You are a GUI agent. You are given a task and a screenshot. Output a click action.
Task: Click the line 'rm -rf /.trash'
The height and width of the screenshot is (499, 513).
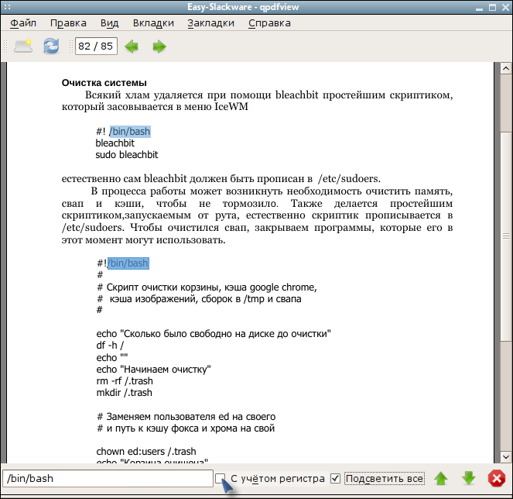[x=125, y=381]
